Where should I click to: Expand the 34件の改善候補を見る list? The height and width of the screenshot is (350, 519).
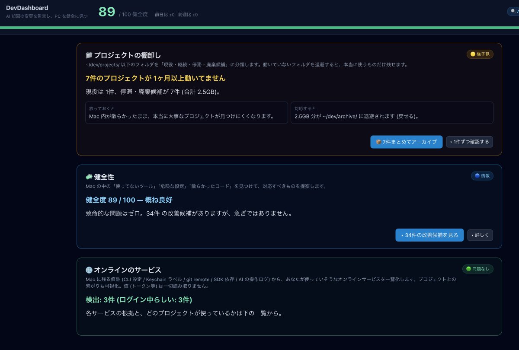(429, 235)
